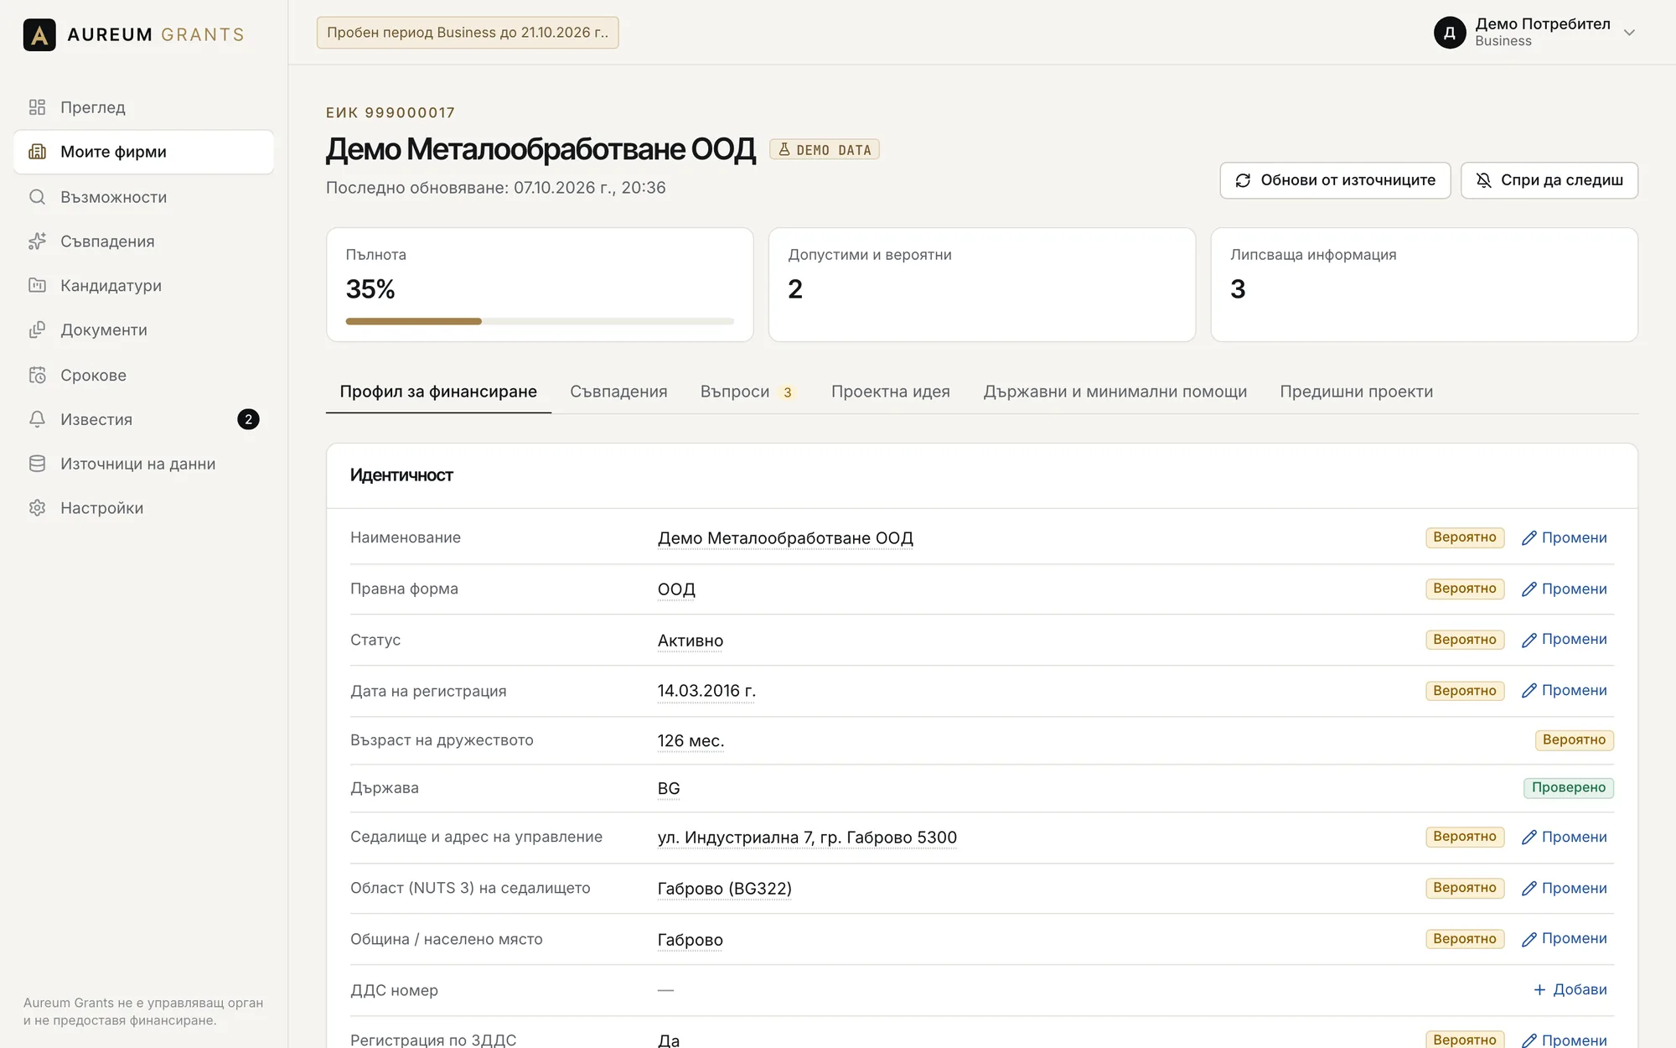This screenshot has width=1676, height=1048.
Task: Click the Aureum Grants logo icon
Action: [x=39, y=34]
